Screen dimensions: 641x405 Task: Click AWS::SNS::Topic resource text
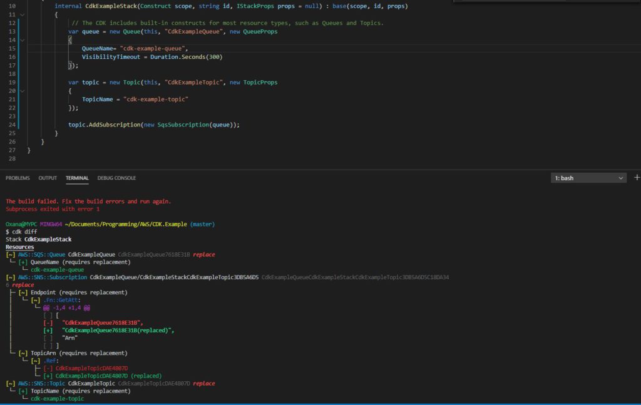coord(41,383)
